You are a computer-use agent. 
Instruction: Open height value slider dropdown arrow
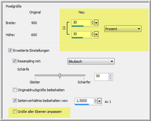[96, 34]
